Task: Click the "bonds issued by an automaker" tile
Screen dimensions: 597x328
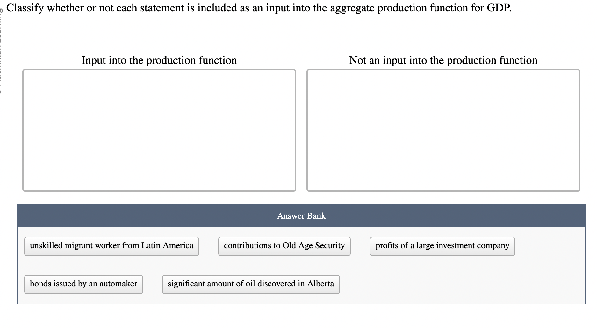Action: tap(83, 284)
